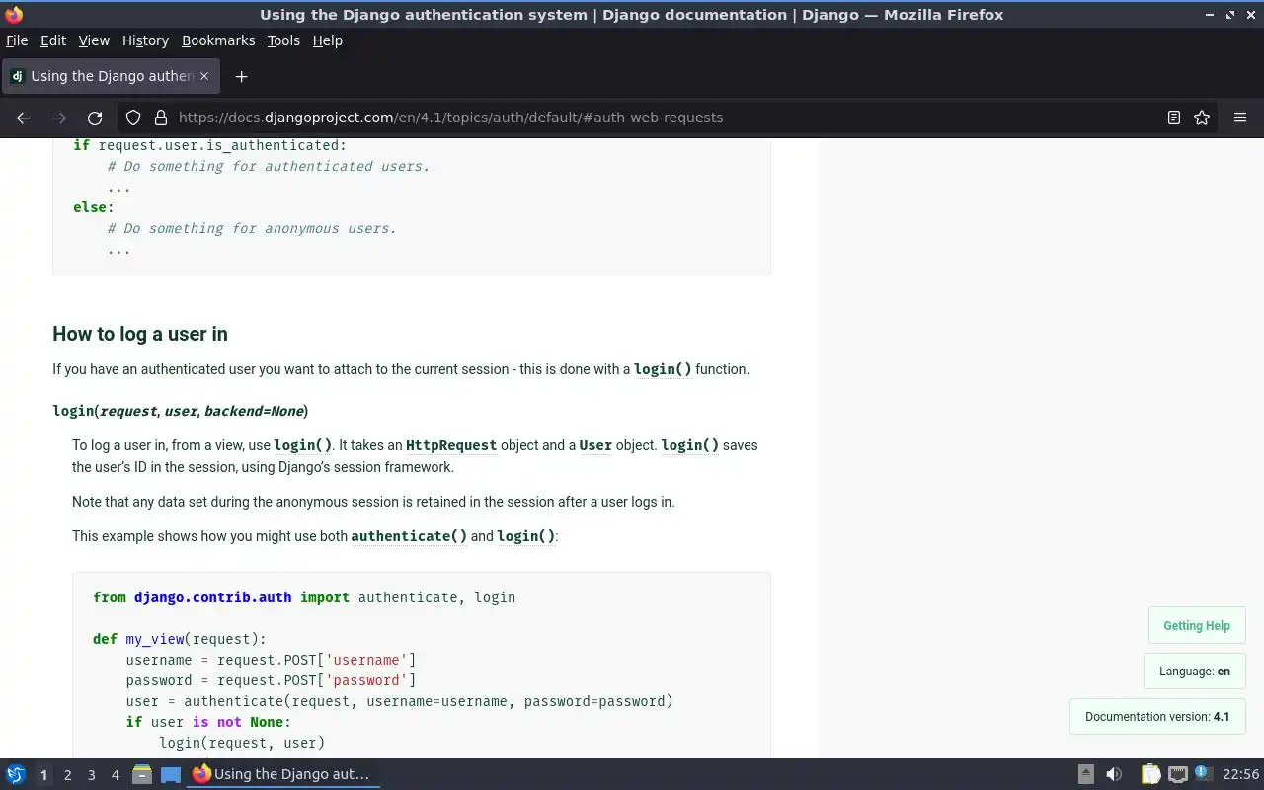Open the tracking protection shield icon

133,118
